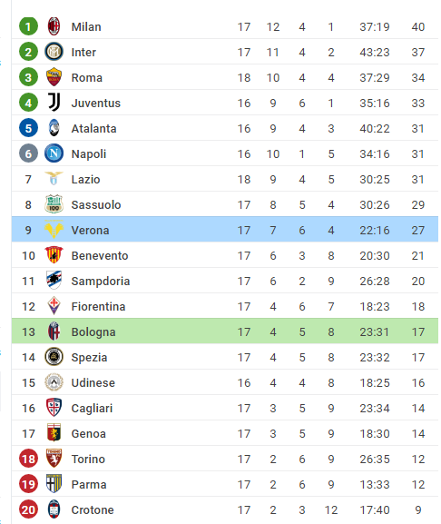Screen dimensions: 441x524
Task: Click the Verona yellow crest
Action: tap(54, 230)
